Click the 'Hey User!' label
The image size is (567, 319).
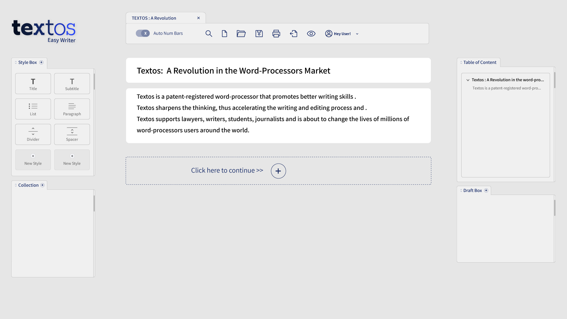342,34
